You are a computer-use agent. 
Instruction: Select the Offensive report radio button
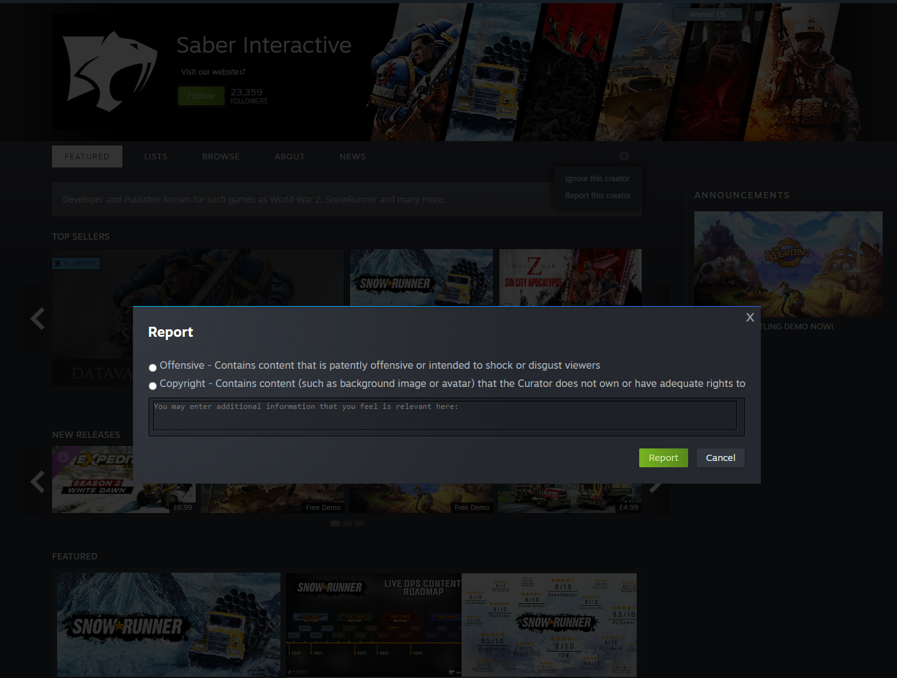click(152, 368)
